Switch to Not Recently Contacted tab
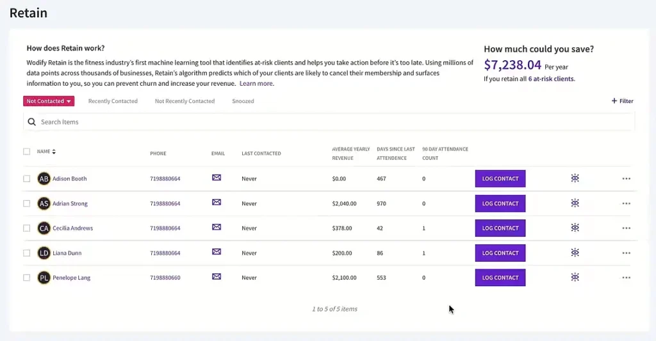This screenshot has width=656, height=341. coord(184,101)
